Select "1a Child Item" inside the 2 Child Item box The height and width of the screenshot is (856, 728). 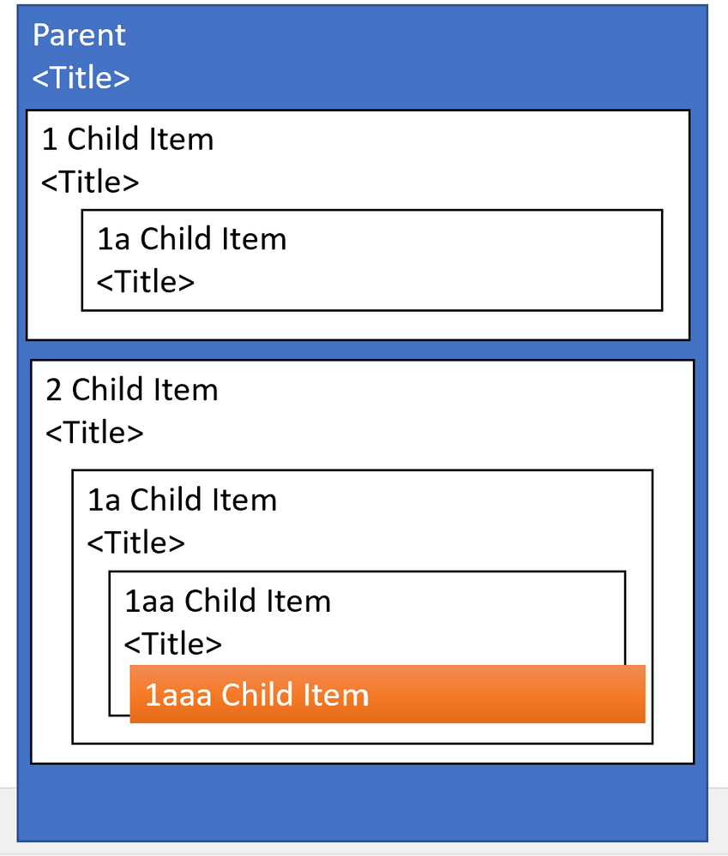[x=183, y=500]
